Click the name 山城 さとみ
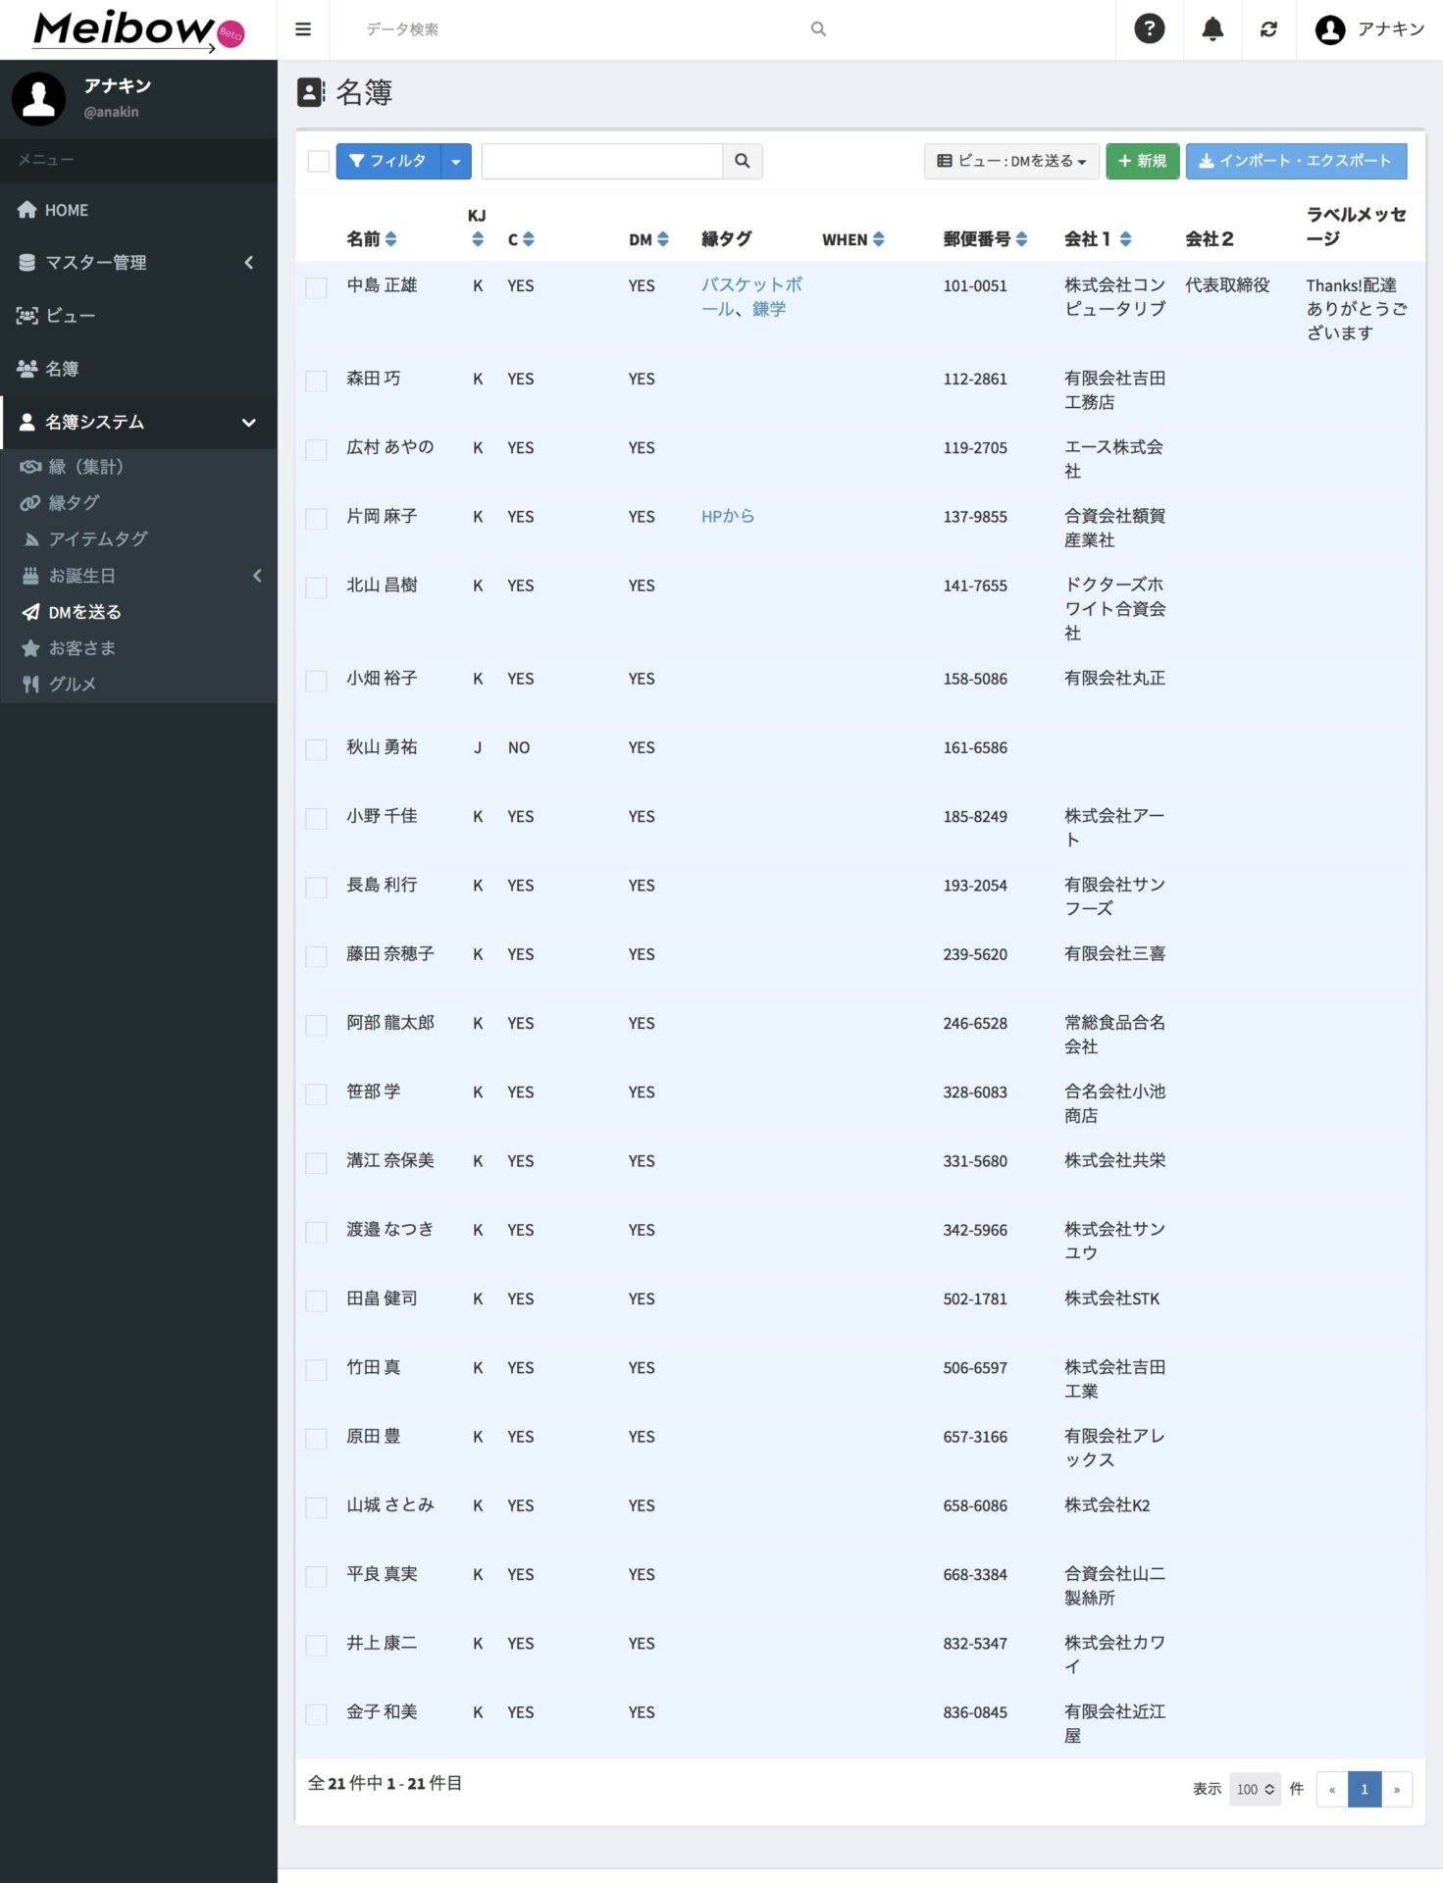1443x1883 pixels. pos(390,1504)
